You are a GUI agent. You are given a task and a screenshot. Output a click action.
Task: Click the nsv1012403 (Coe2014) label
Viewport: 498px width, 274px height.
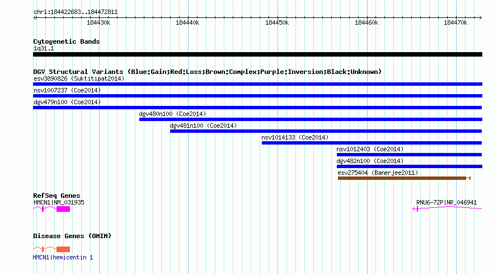tap(370, 149)
